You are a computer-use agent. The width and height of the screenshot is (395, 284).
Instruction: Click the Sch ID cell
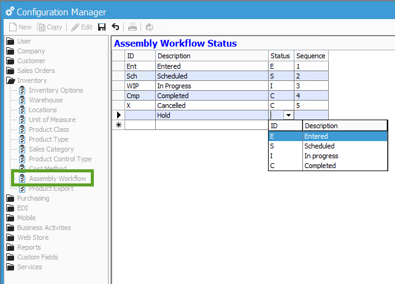(x=140, y=76)
